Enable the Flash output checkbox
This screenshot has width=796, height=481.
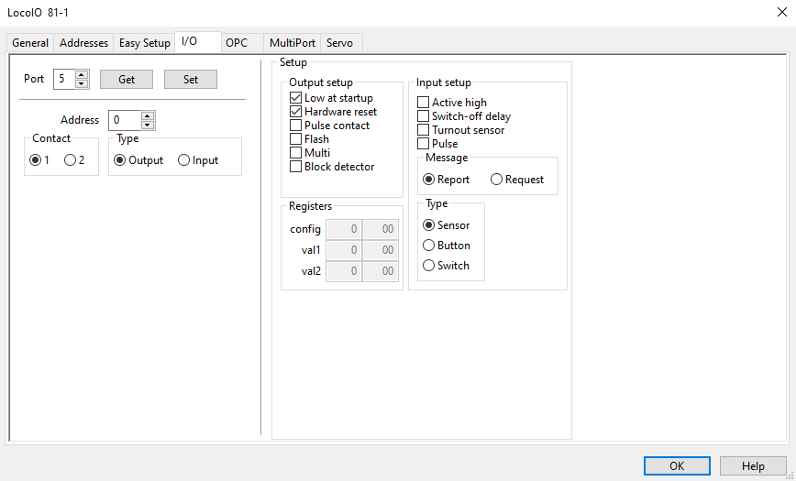pyautogui.click(x=296, y=139)
